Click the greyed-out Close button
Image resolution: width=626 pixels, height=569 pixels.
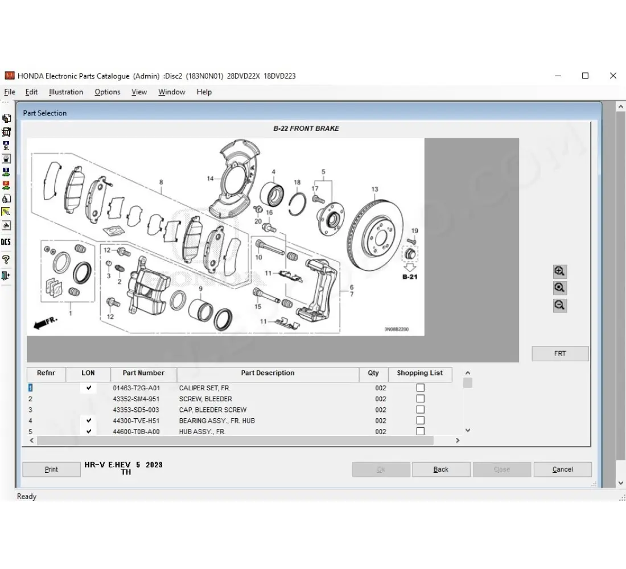pos(502,469)
